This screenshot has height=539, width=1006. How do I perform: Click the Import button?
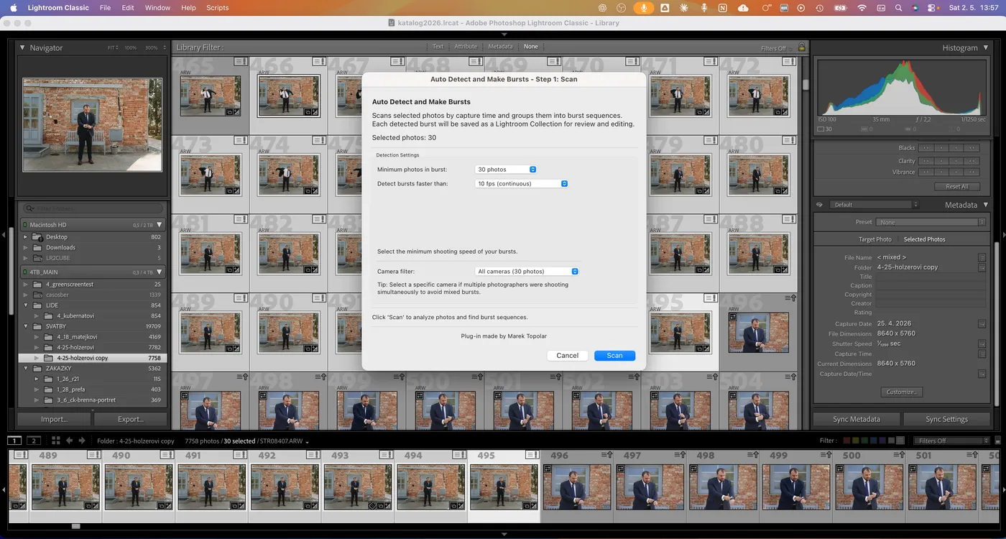pyautogui.click(x=54, y=419)
